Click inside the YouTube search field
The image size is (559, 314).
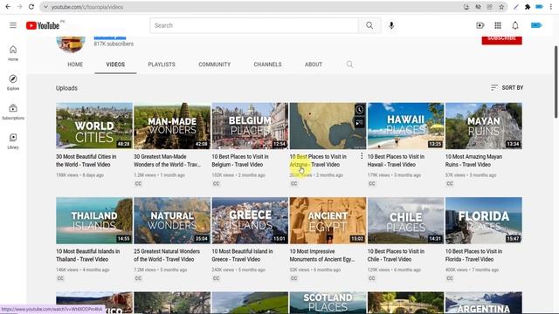pyautogui.click(x=254, y=25)
